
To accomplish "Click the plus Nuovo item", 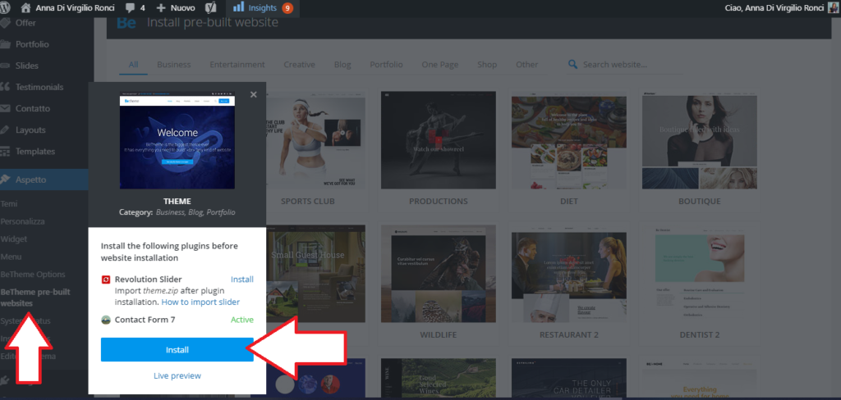I will 176,8.
